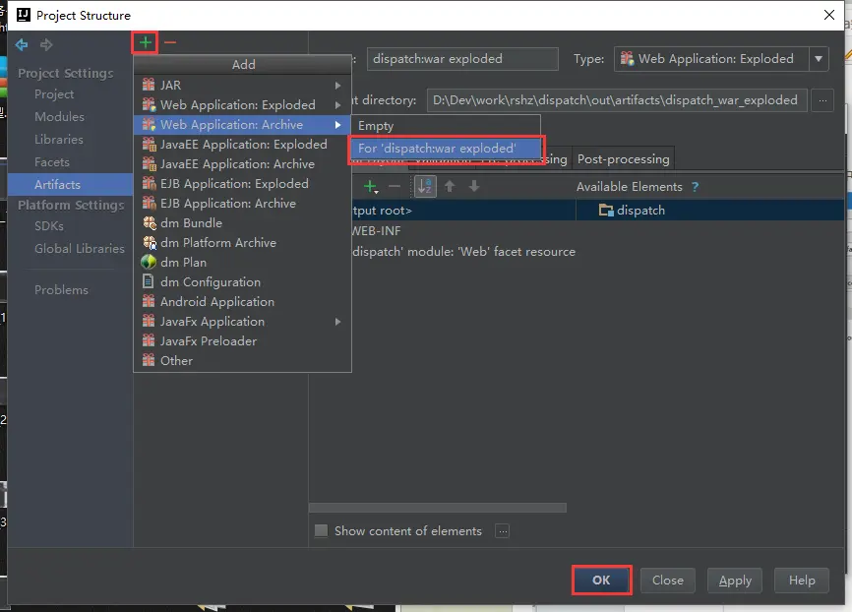Click the dm Bundle icon

[149, 222]
